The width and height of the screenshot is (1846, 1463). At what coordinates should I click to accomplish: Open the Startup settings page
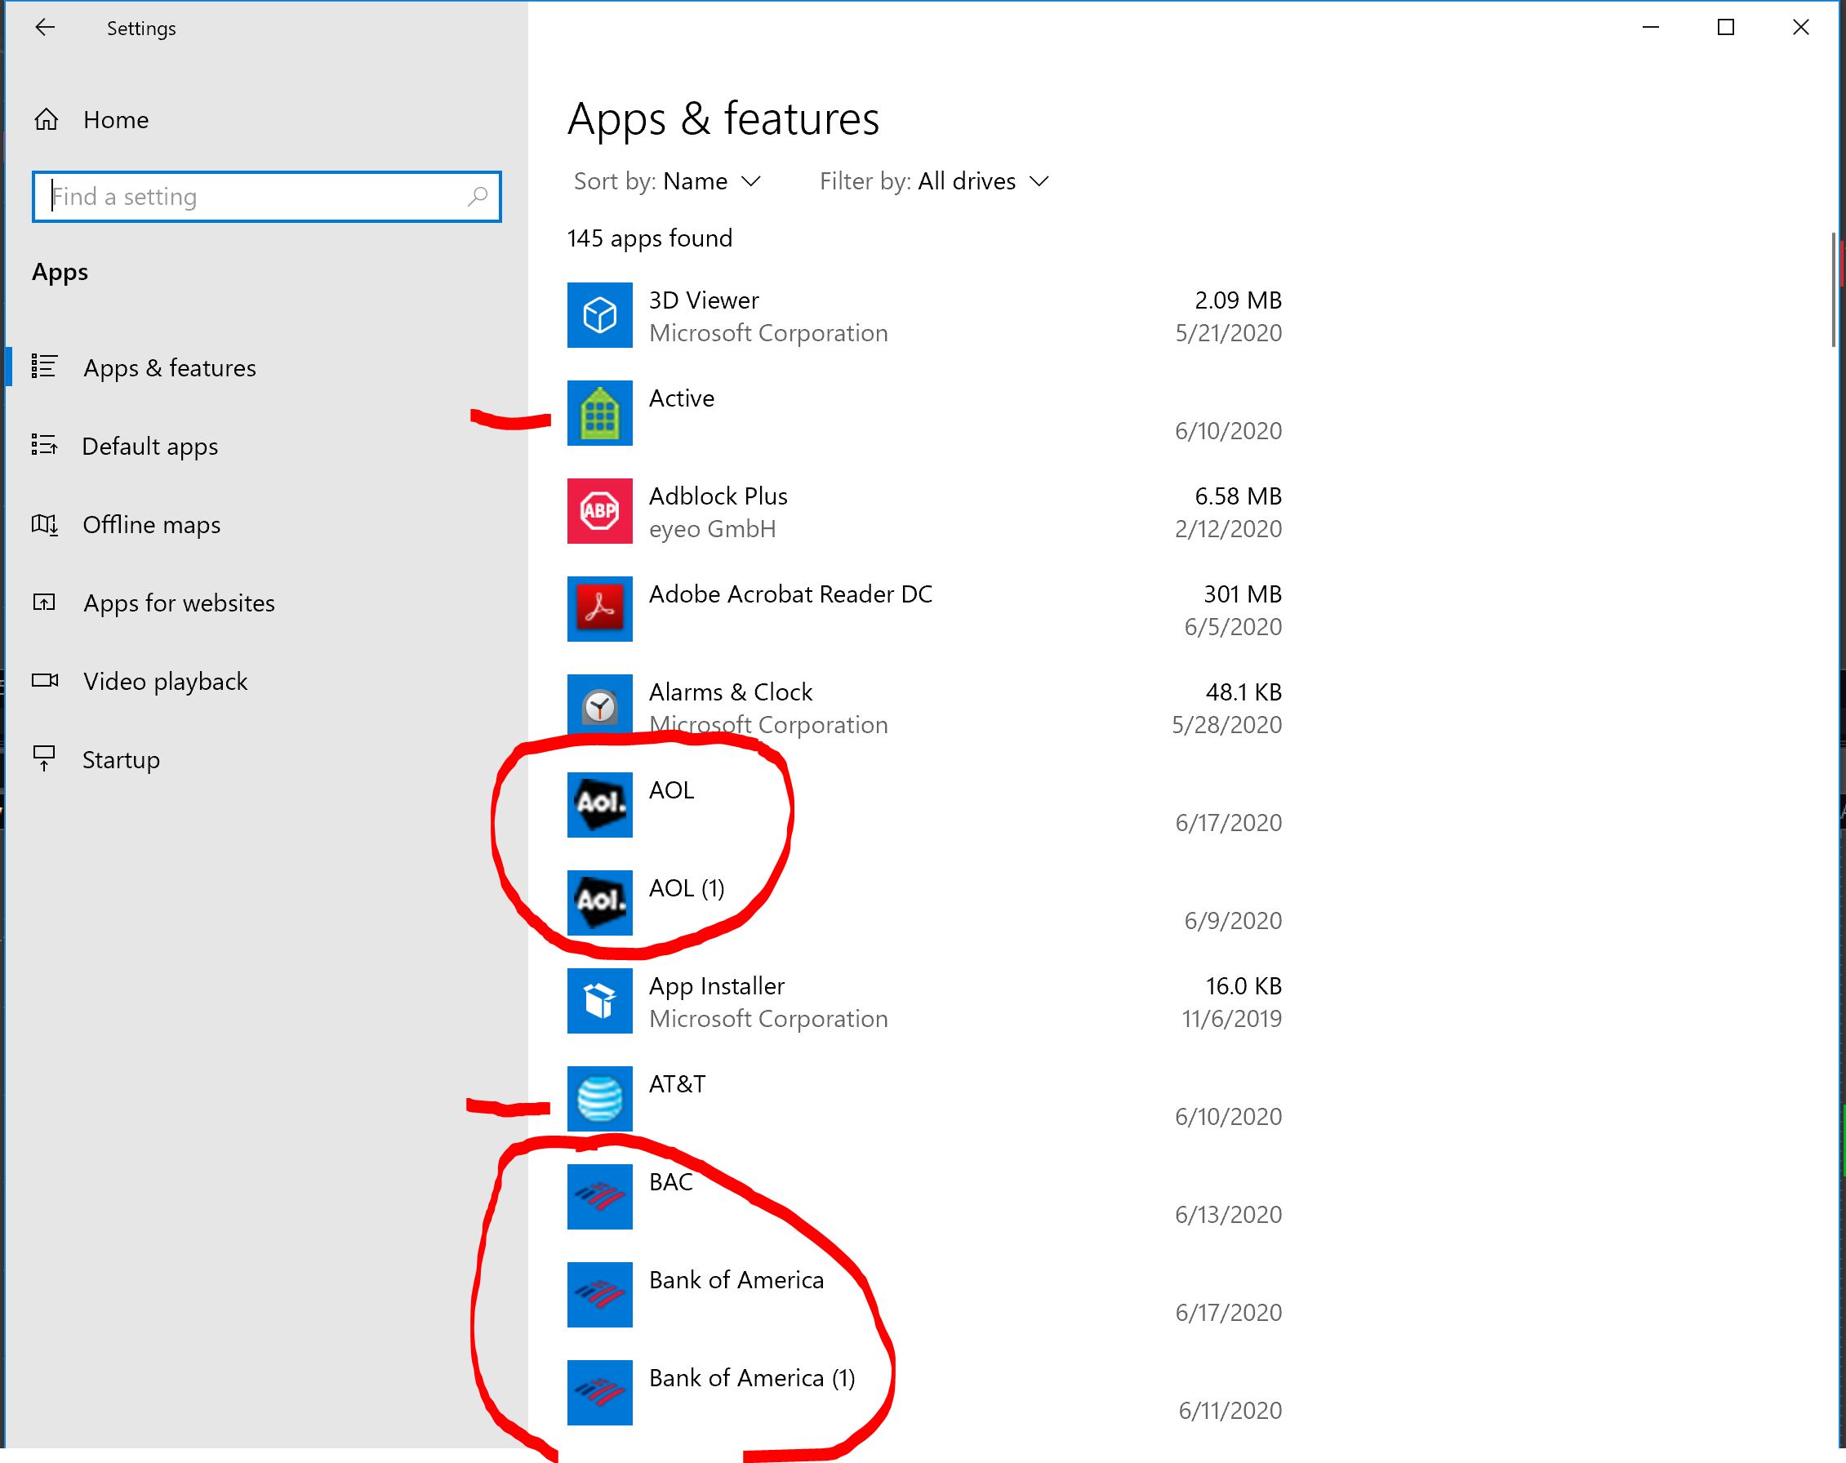pyautogui.click(x=121, y=760)
